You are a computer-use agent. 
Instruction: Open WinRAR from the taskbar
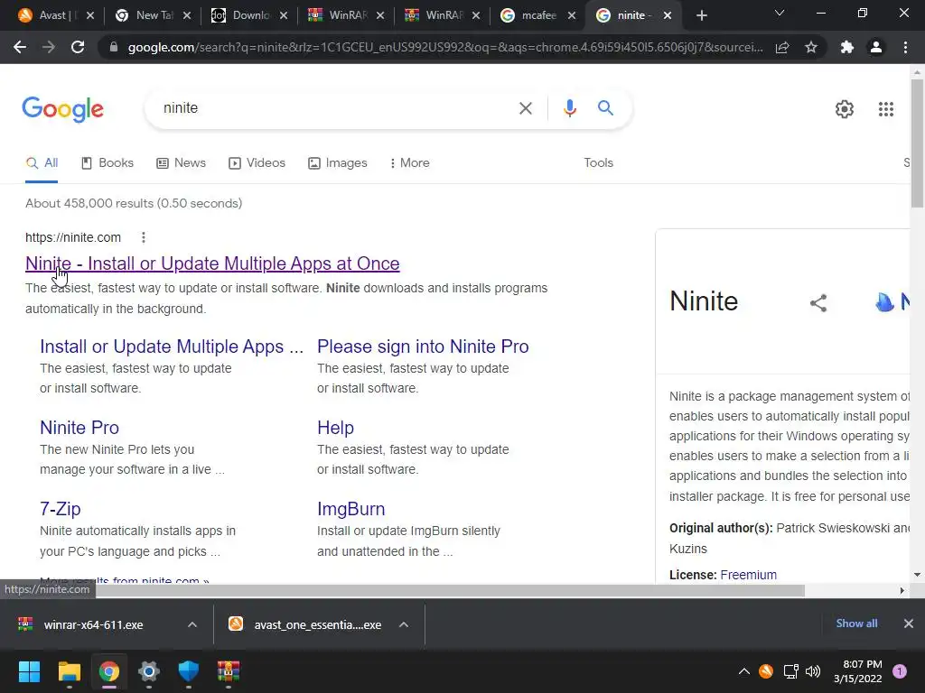(x=229, y=671)
